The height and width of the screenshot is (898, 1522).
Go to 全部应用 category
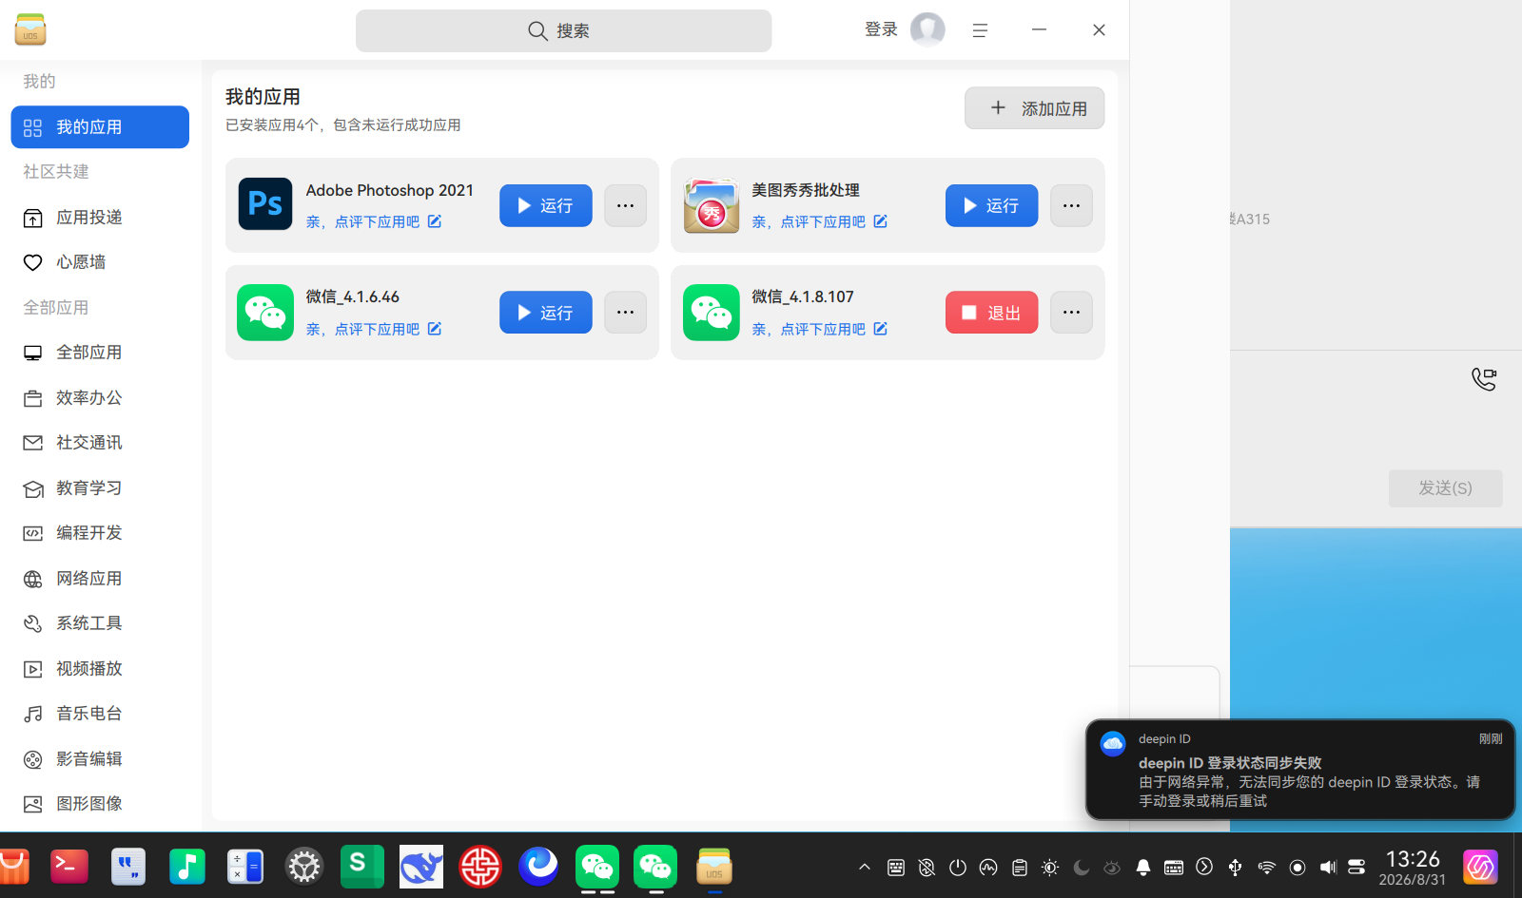(x=100, y=353)
